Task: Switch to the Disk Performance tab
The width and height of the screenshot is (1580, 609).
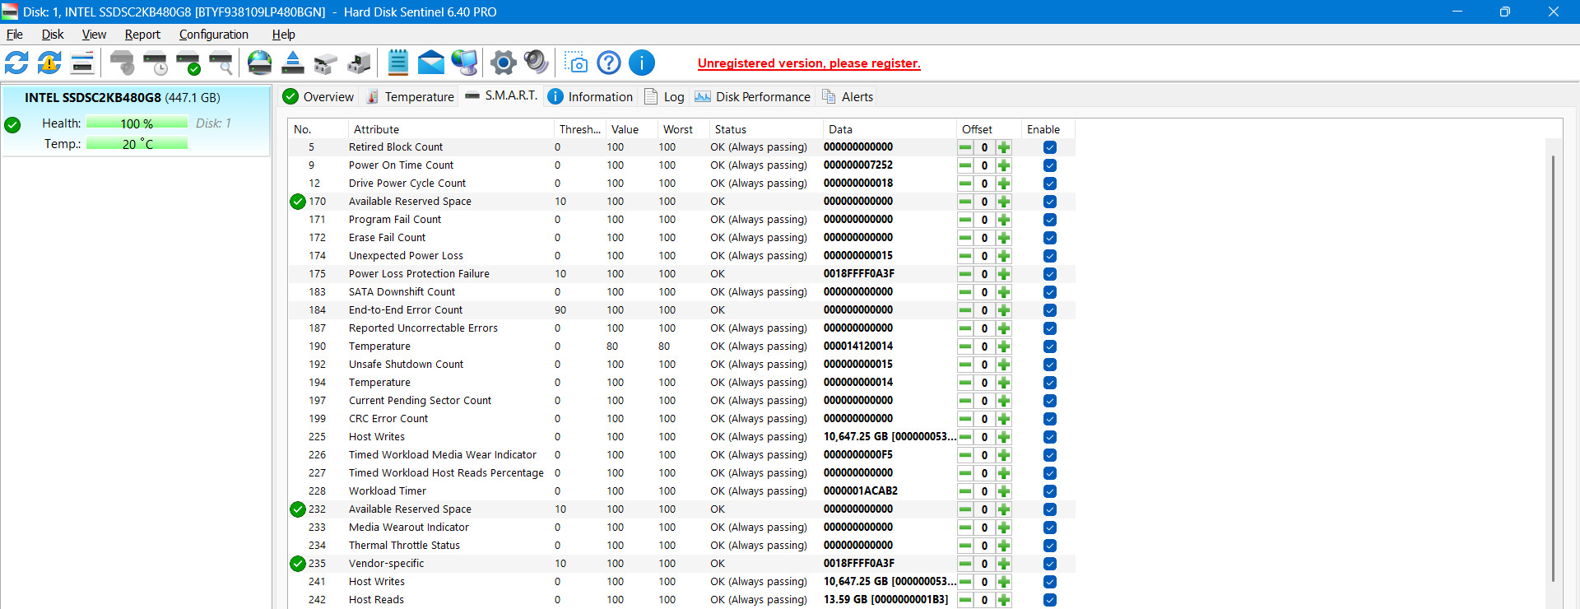Action: point(752,97)
